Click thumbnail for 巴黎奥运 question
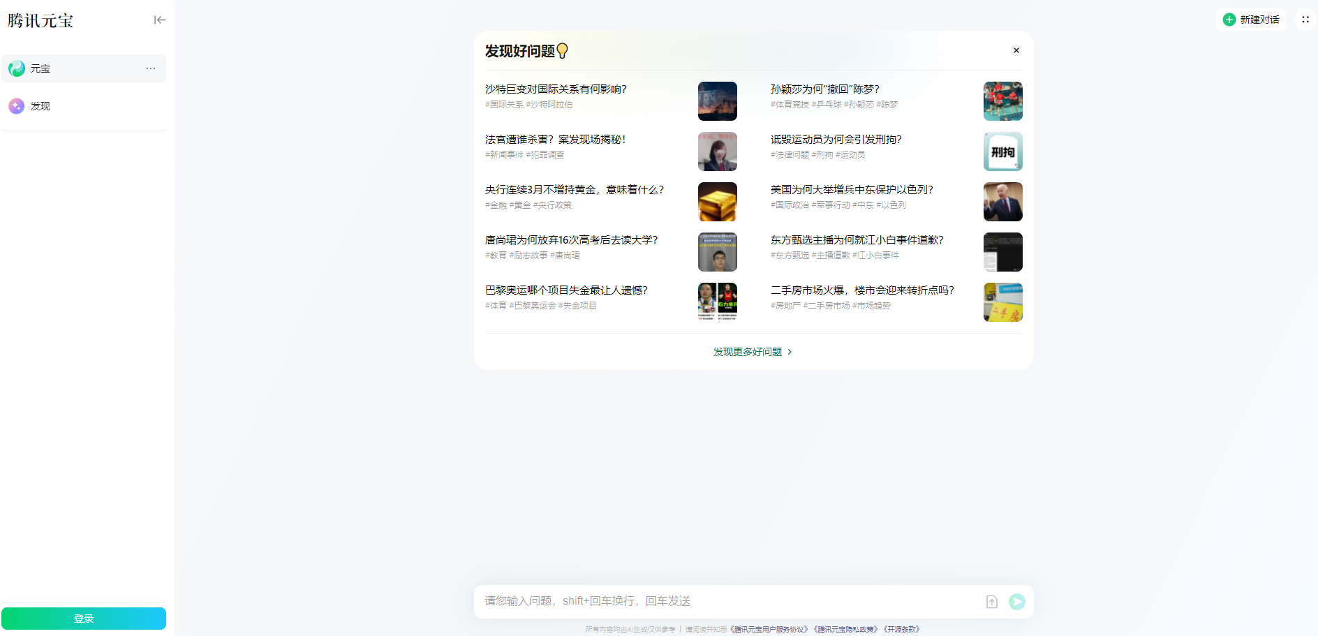This screenshot has width=1318, height=636. tap(718, 302)
